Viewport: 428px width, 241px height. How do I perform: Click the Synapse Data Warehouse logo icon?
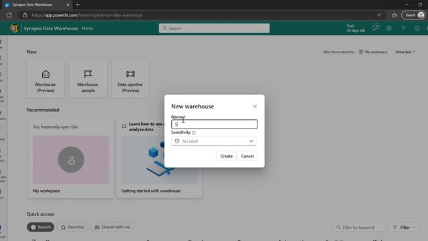(x=14, y=28)
